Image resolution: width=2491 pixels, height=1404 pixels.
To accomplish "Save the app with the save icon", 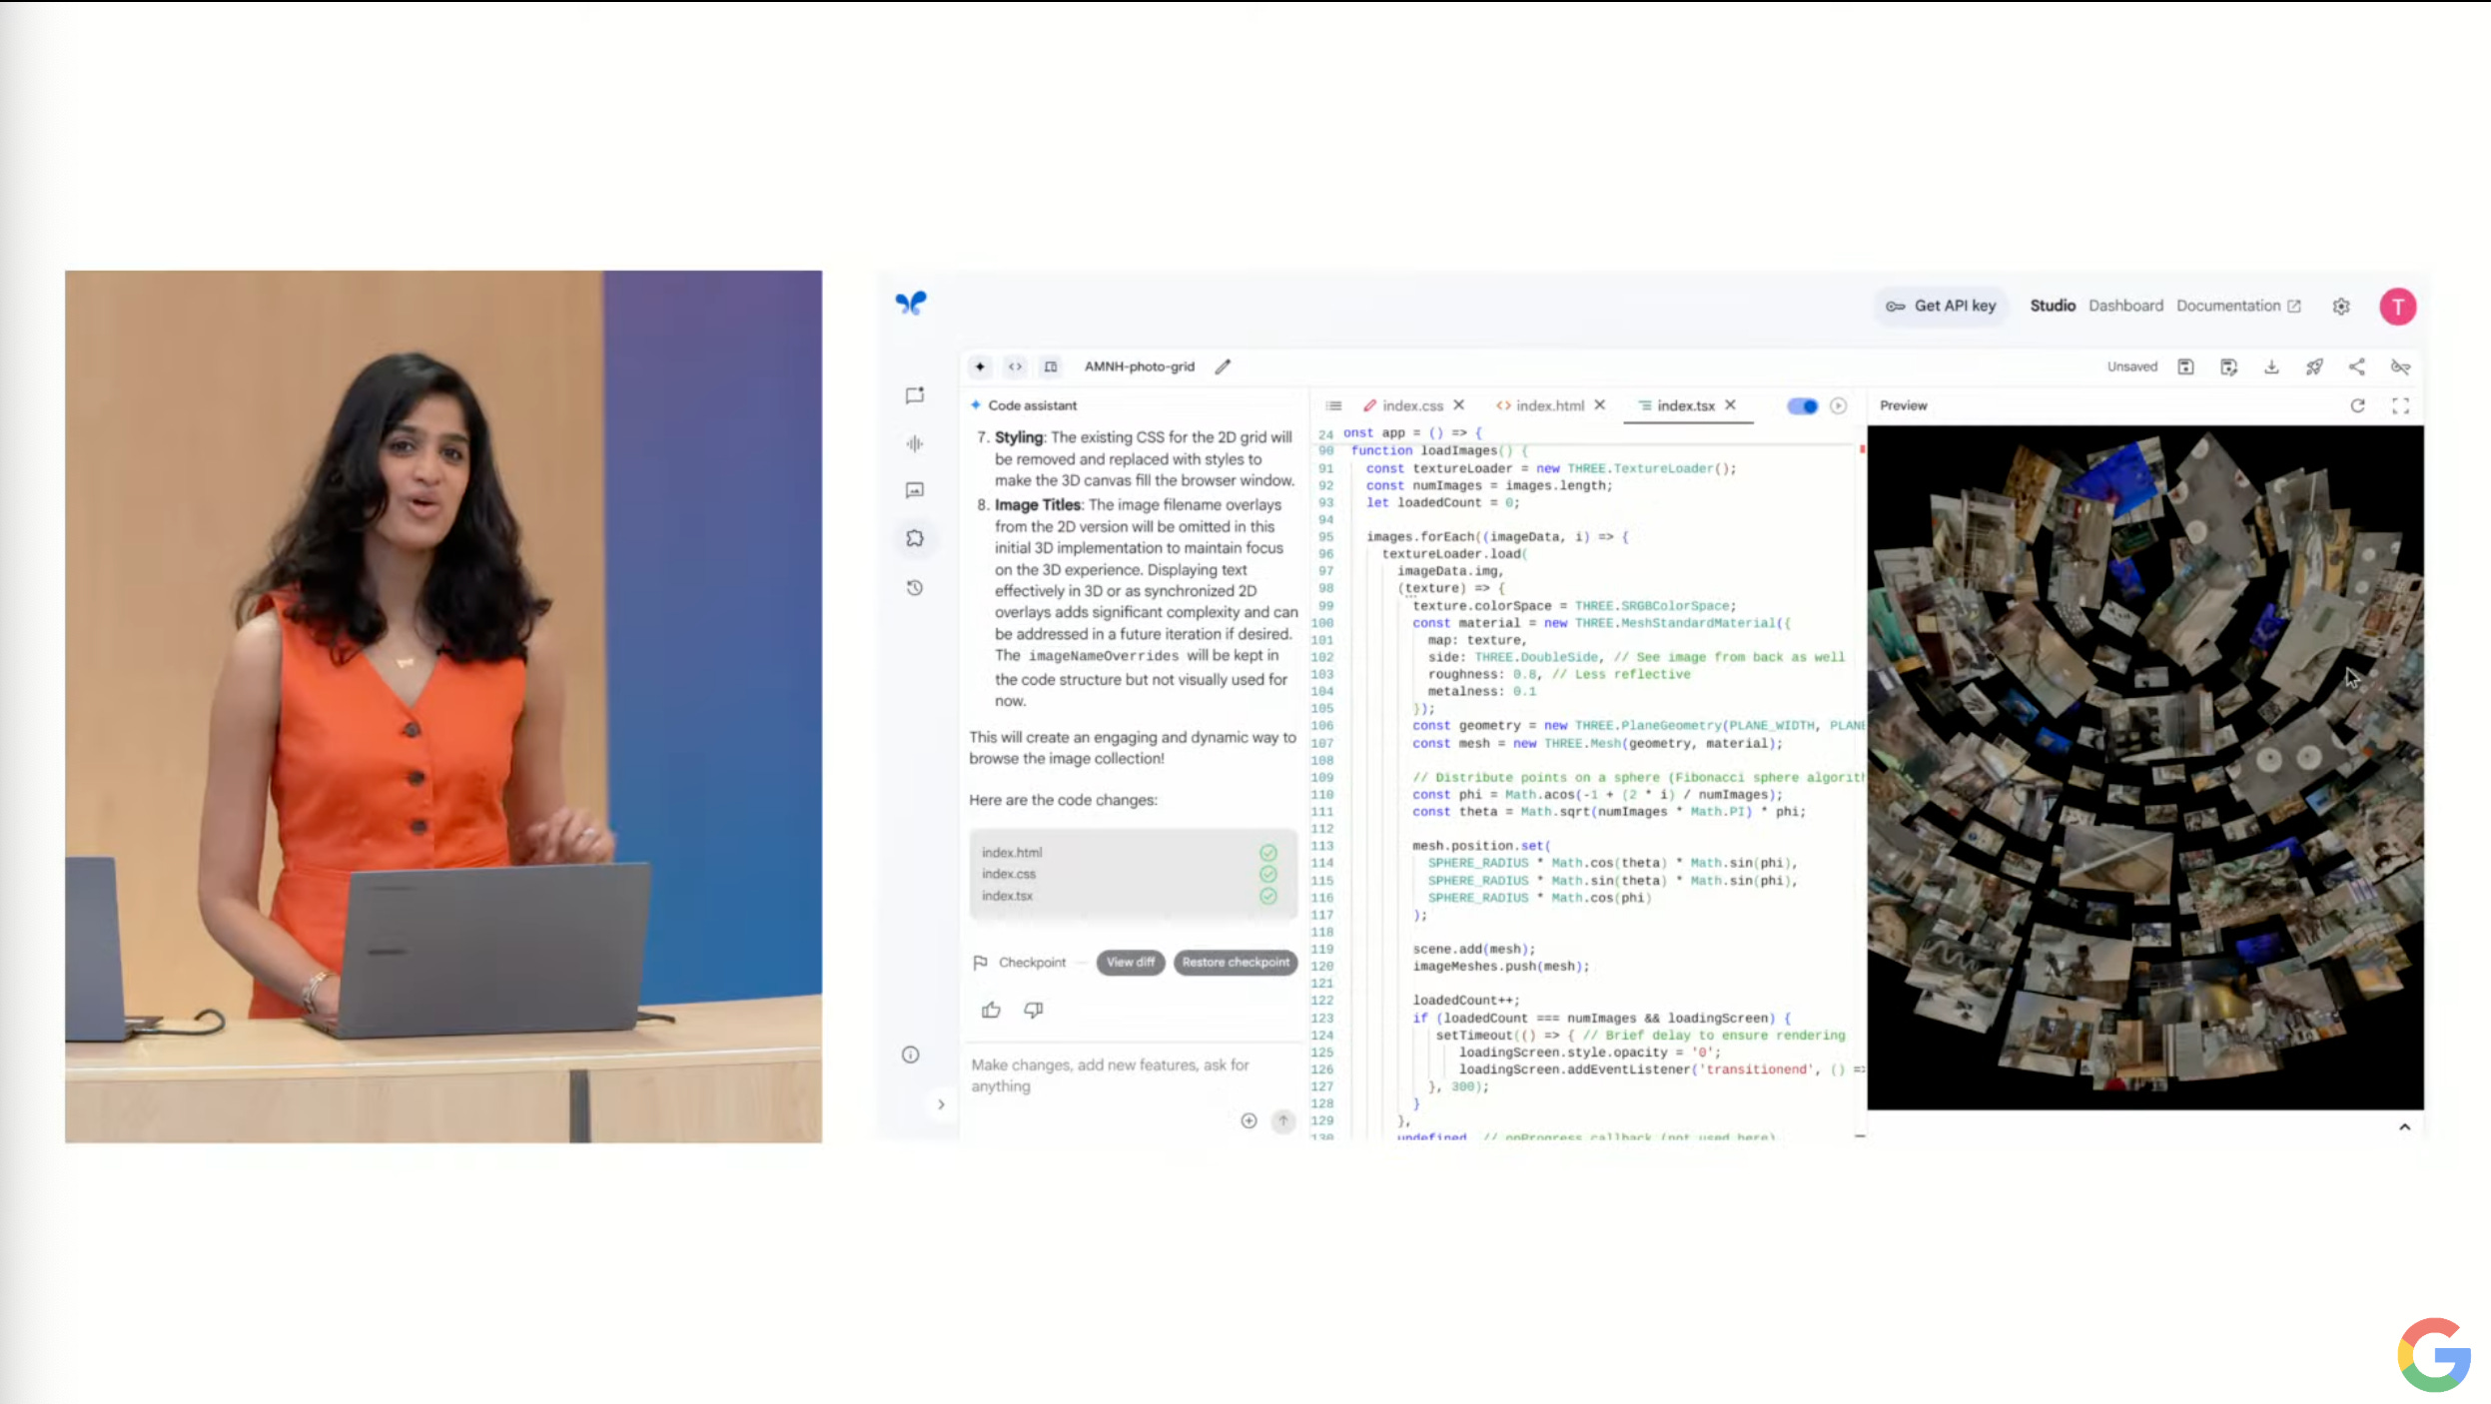I will (x=2185, y=366).
